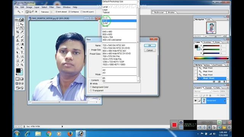The height and width of the screenshot is (137, 244).
Task: Select the Blur tool
Action: click(18, 48)
